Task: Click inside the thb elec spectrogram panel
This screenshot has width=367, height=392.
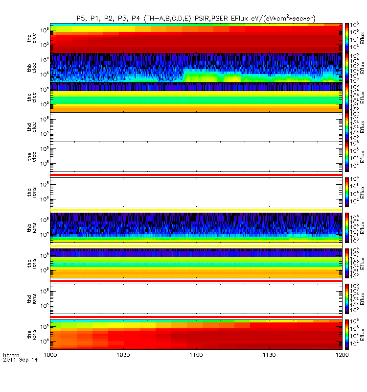Action: pos(196,68)
